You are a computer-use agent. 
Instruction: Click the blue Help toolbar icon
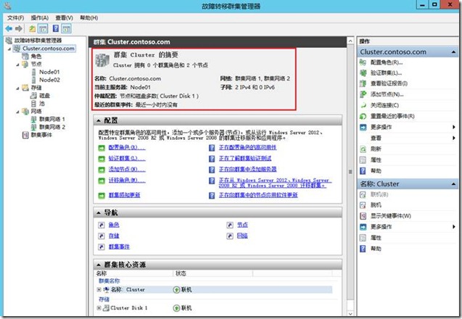click(56, 28)
